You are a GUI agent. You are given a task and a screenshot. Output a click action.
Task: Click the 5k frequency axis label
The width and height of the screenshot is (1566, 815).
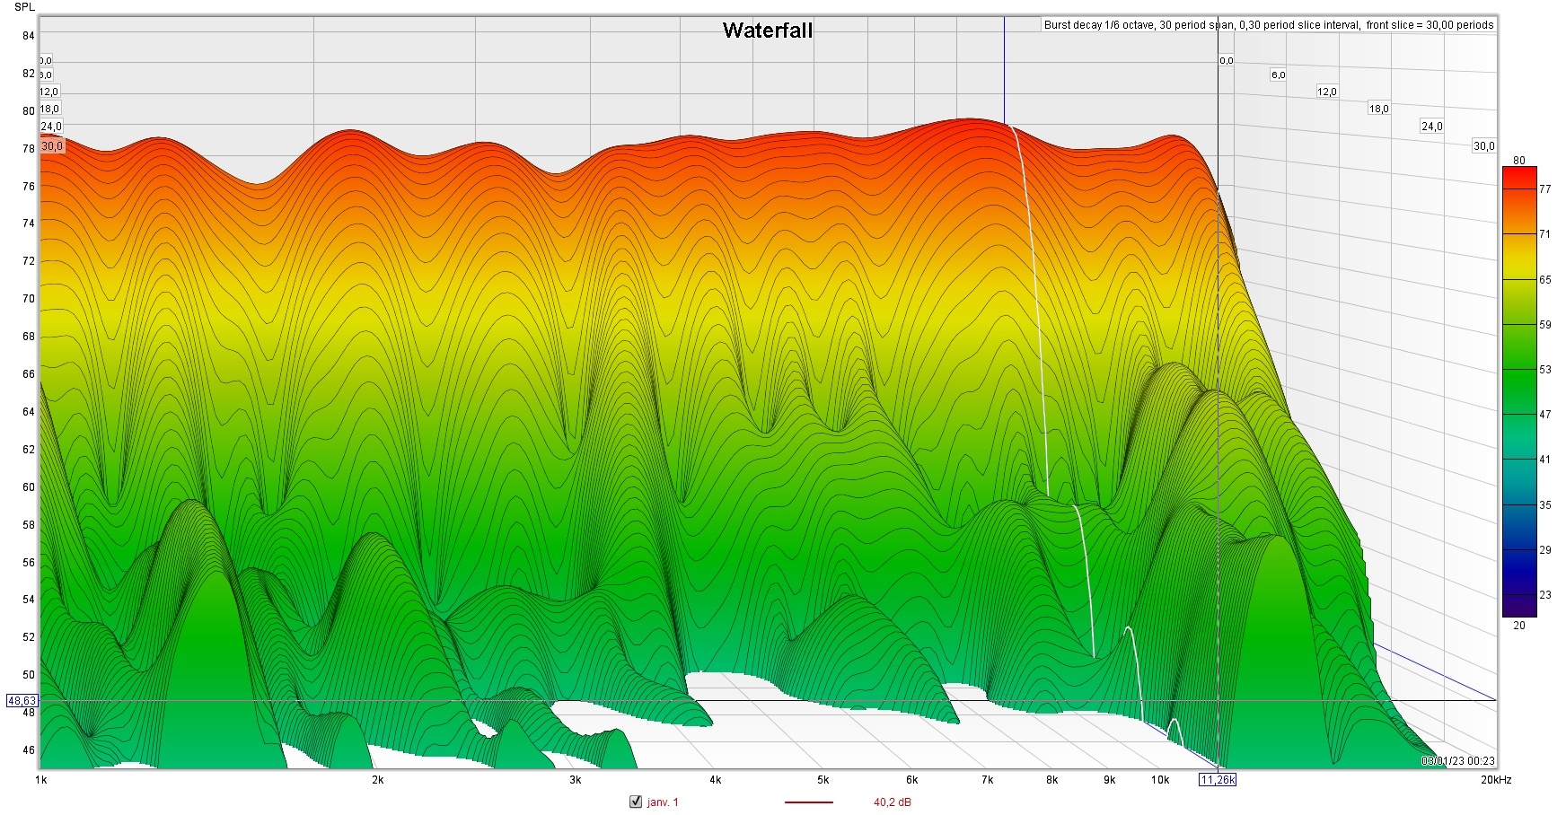point(823,780)
